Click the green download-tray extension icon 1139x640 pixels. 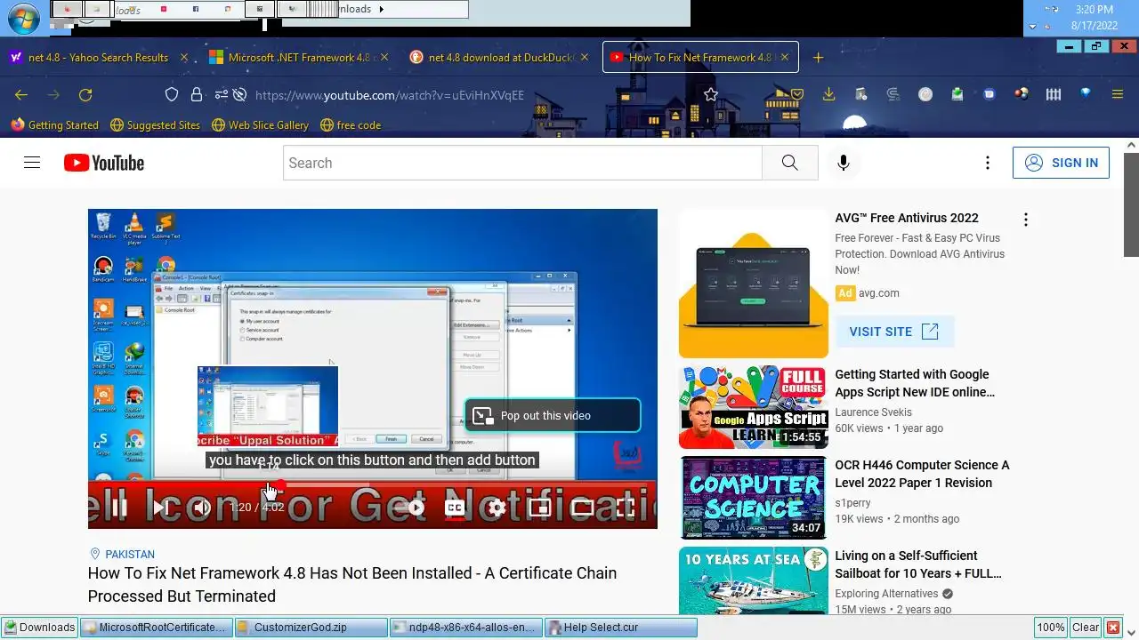[x=957, y=94]
